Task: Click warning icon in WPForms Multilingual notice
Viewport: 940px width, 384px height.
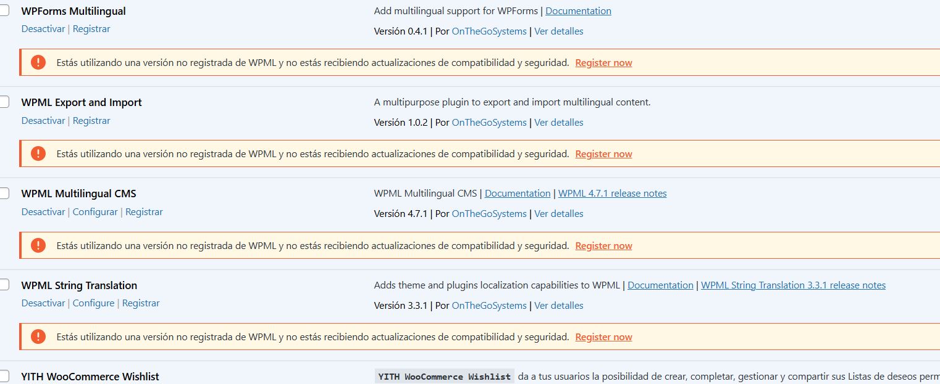Action: (38, 62)
